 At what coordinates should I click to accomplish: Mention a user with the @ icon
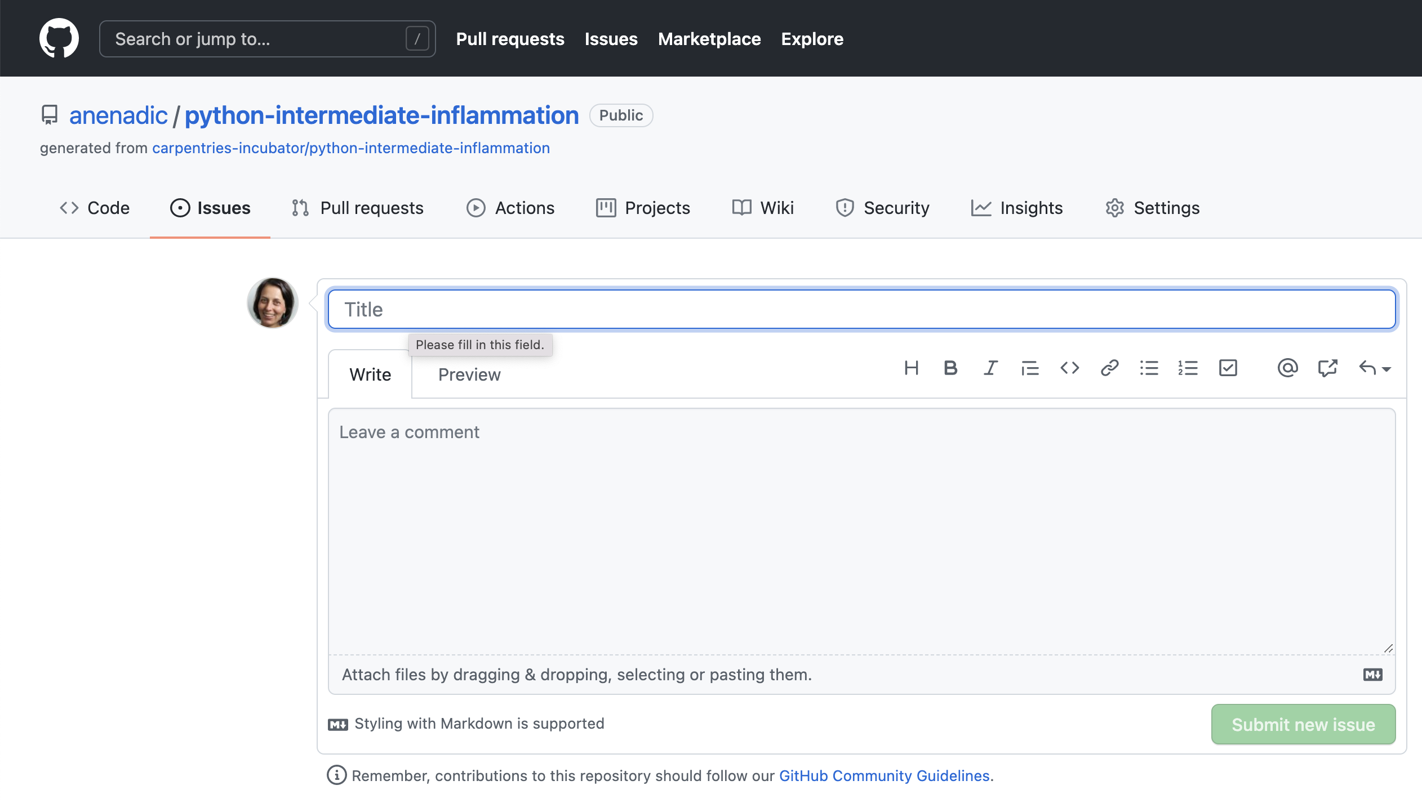(1286, 368)
